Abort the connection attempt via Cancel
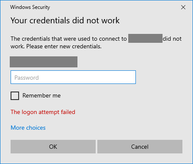 pyautogui.click(x=140, y=147)
